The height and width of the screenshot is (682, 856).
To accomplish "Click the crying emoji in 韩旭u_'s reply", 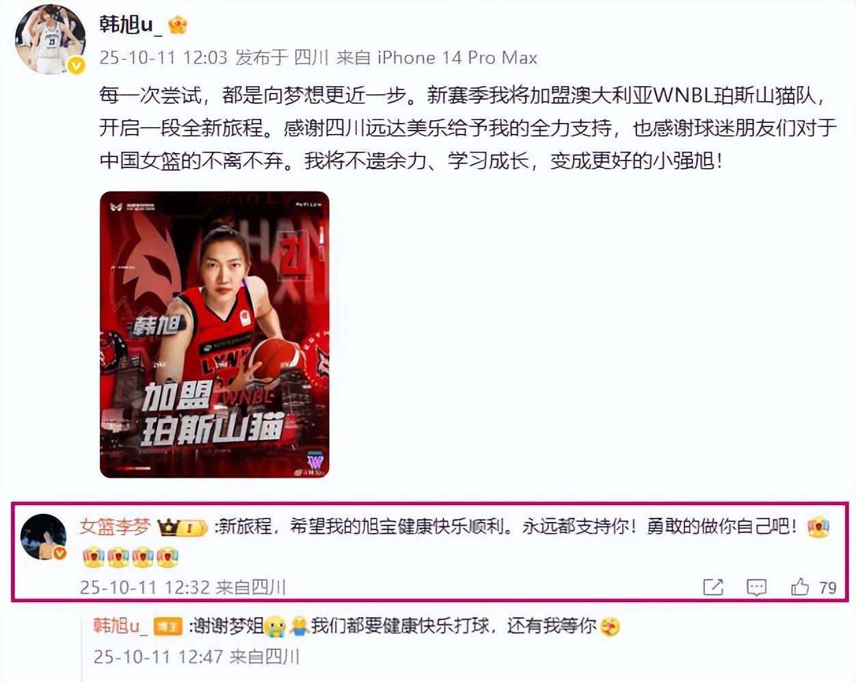I will tap(275, 626).
